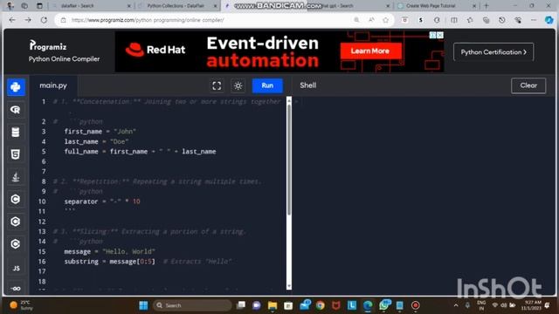Select the Python language icon in sidebar

[16, 87]
